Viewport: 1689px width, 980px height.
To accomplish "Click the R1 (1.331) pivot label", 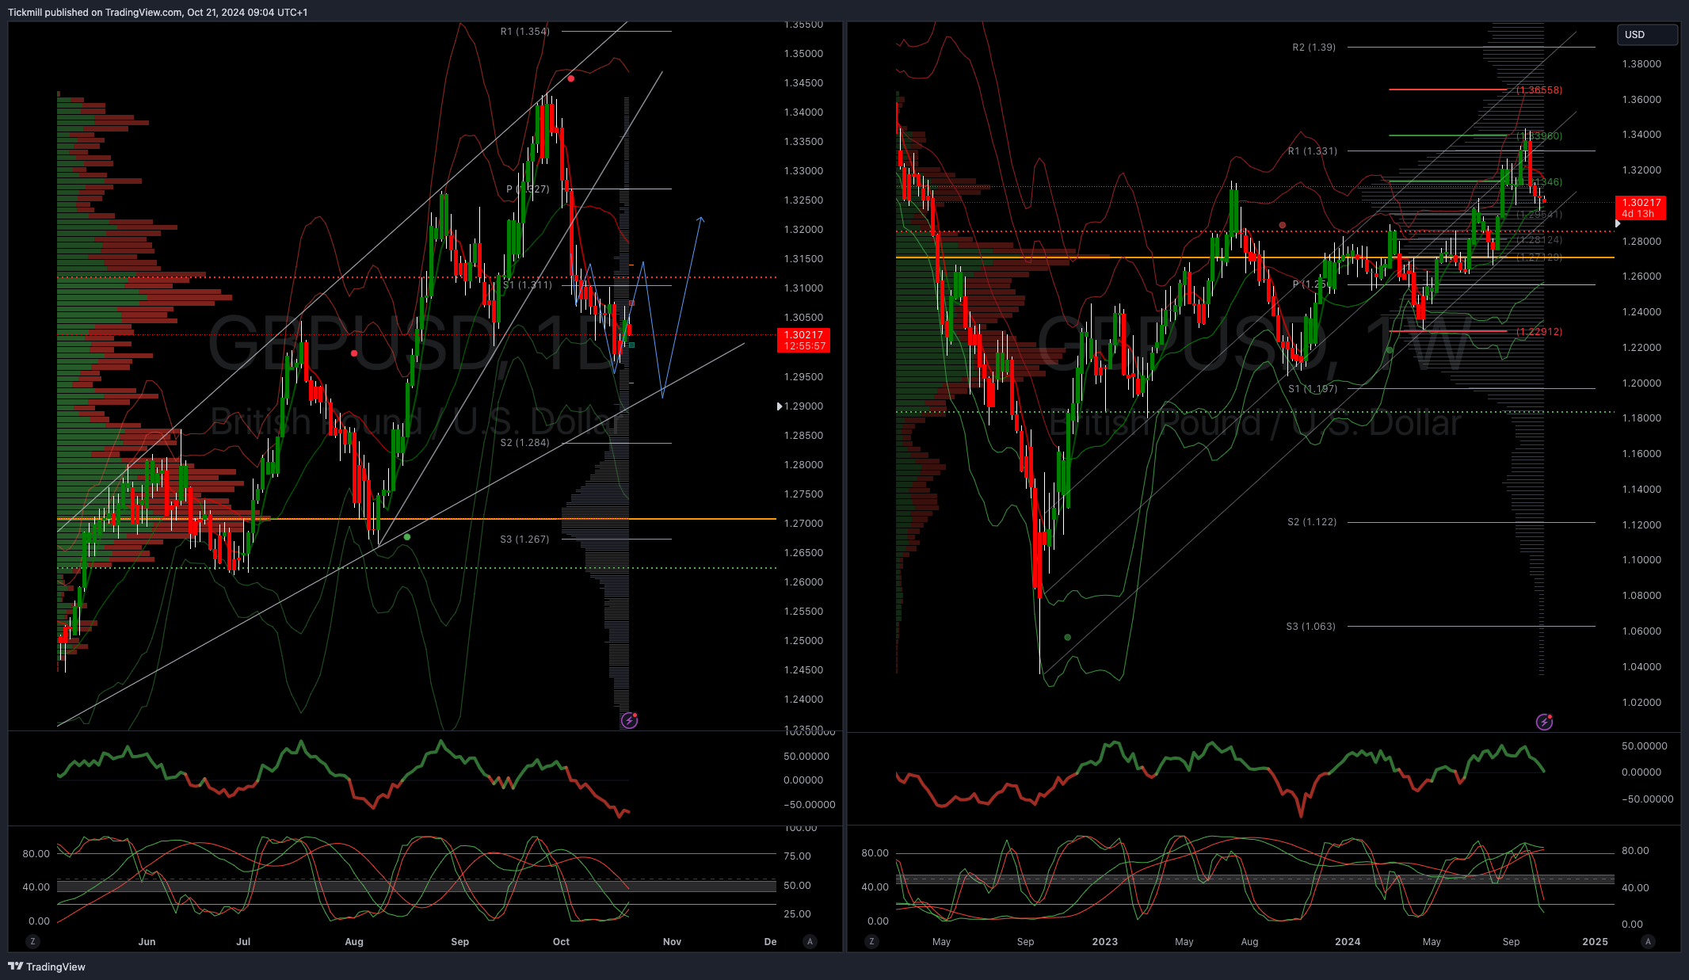I will (x=1312, y=151).
